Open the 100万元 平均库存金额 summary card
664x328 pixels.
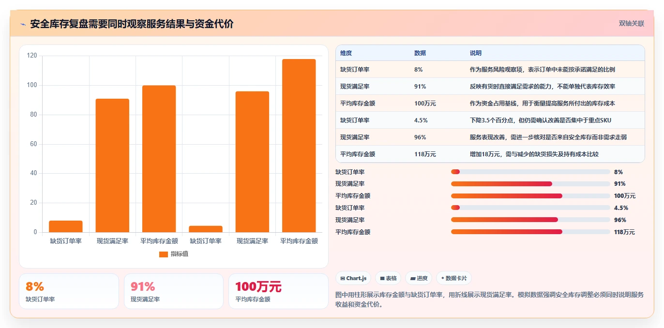[x=278, y=291]
